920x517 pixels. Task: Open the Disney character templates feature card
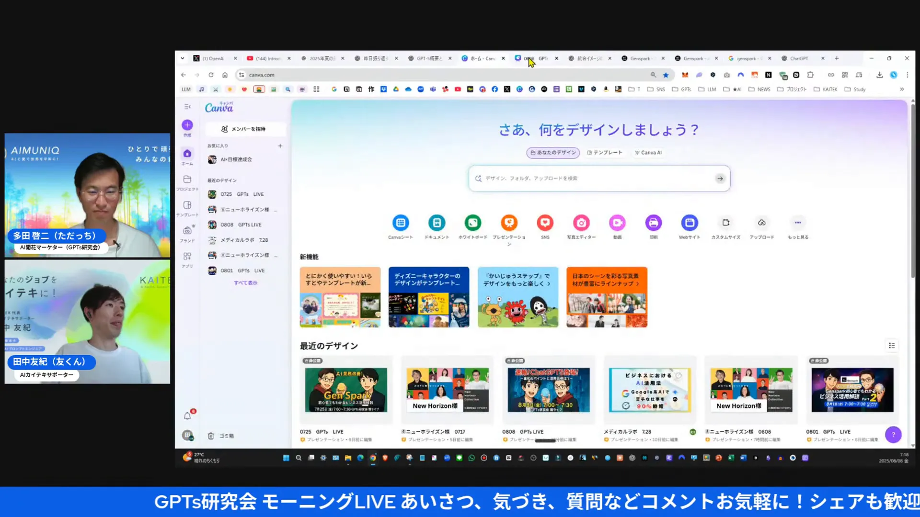pos(429,297)
